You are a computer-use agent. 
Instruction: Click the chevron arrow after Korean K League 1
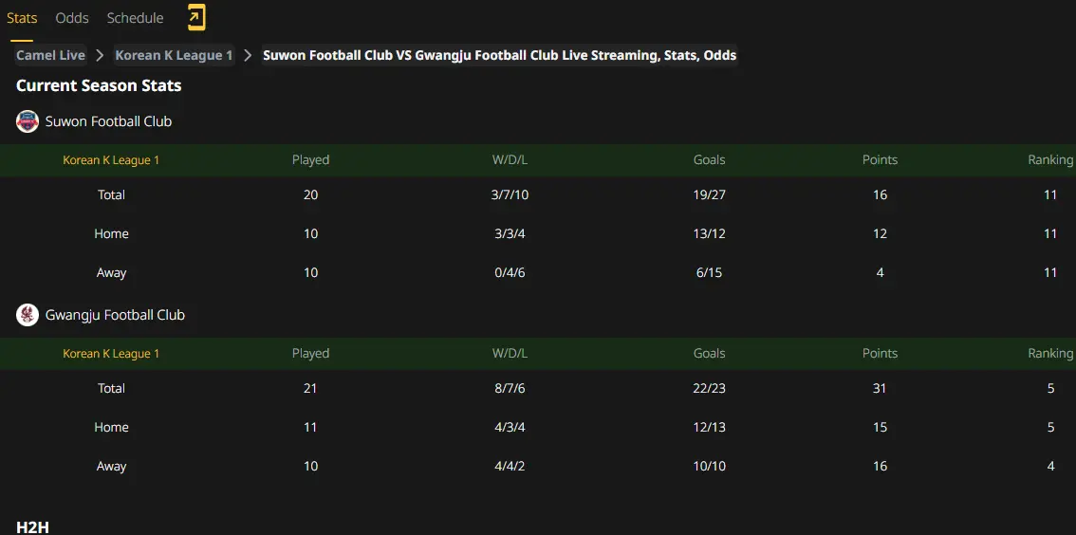[249, 56]
